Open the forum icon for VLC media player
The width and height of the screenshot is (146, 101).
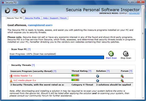pos(122,81)
